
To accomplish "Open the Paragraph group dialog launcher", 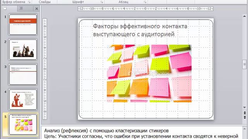I will click(x=145, y=2).
